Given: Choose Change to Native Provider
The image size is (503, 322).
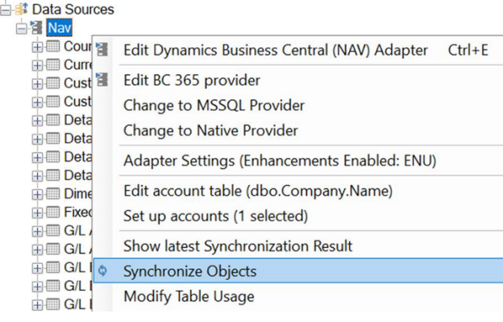Looking at the screenshot, I should click(x=298, y=130).
